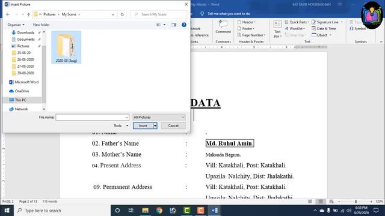
Task: Click the Search My Scans box
Action: (x=159, y=14)
